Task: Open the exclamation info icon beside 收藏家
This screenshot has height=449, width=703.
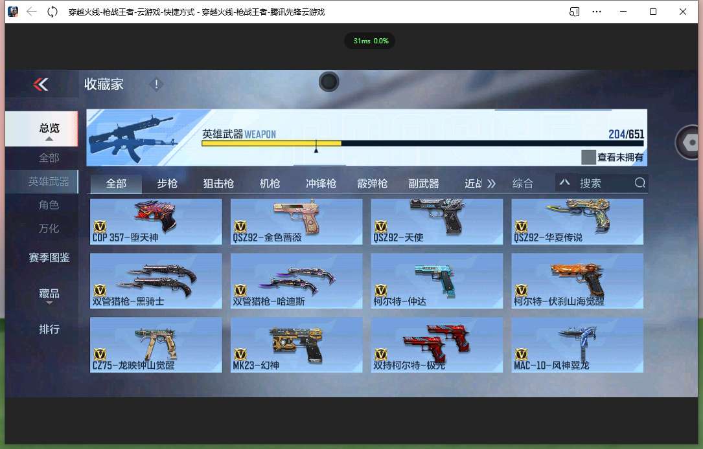Action: pos(156,84)
